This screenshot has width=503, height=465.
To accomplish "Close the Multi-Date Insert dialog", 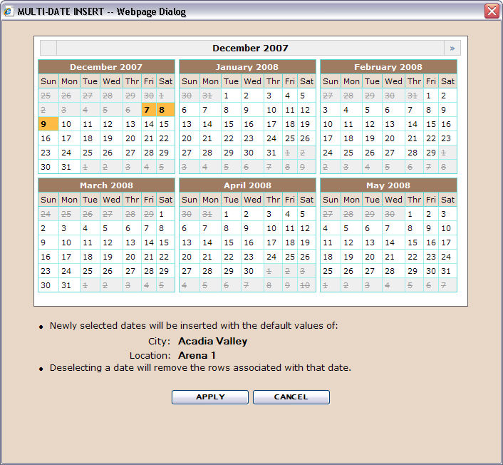I will (492, 11).
